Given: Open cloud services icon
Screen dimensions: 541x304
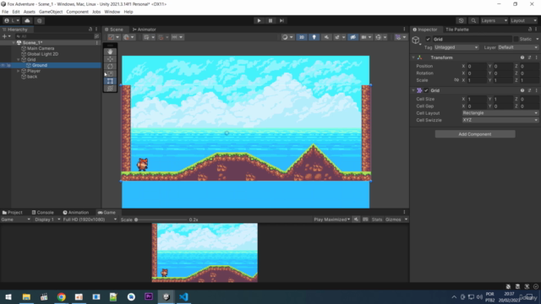Looking at the screenshot, I should click(27, 20).
